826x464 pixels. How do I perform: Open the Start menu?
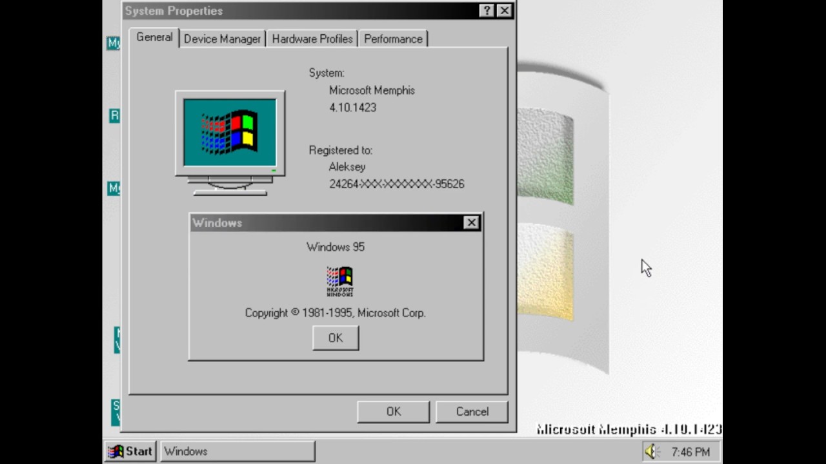click(131, 451)
